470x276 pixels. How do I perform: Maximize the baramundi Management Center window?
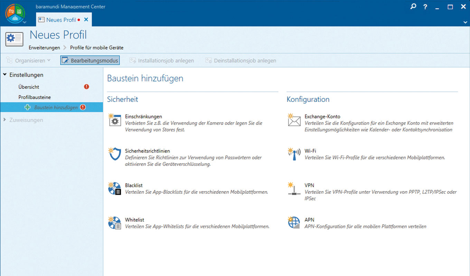pos(450,7)
